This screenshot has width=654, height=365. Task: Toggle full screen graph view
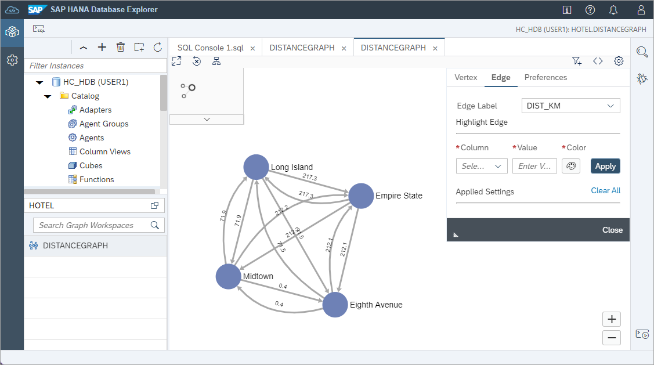click(x=176, y=61)
